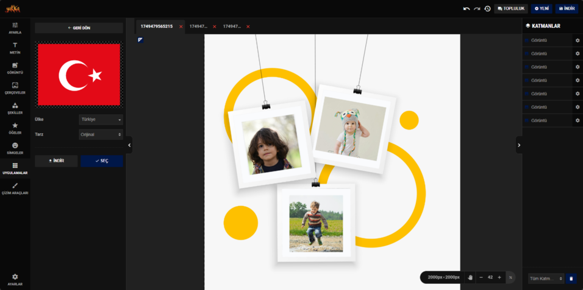Toggle visibility of the second Görüntü layer
The width and height of the screenshot is (583, 290).
pos(526,54)
